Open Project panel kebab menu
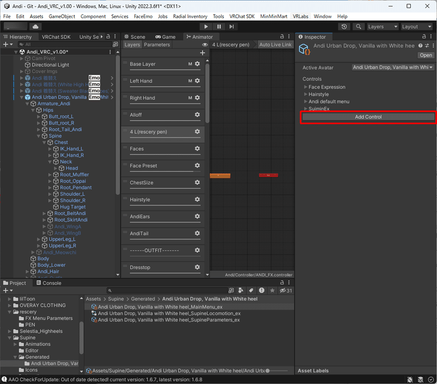This screenshot has height=384, width=437. pyautogui.click(x=289, y=282)
